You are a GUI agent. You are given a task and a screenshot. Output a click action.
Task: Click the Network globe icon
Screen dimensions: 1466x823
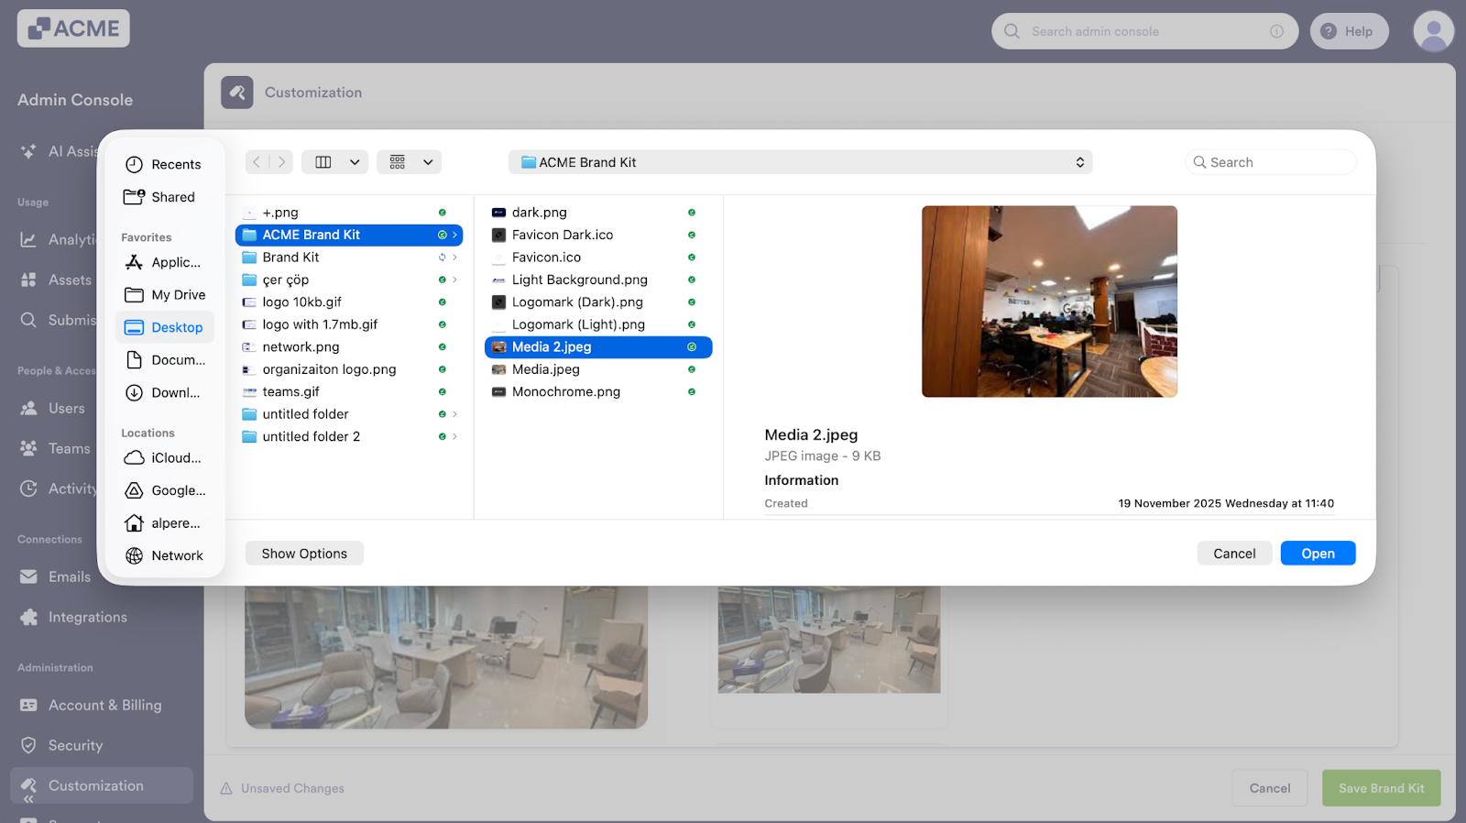134,555
